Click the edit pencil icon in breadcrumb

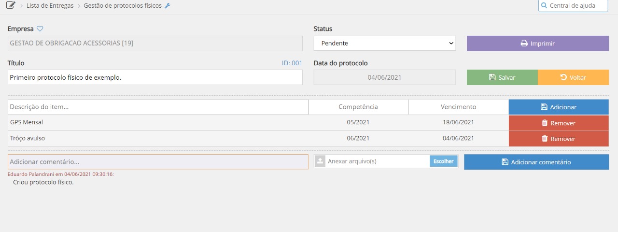[x=10, y=6]
